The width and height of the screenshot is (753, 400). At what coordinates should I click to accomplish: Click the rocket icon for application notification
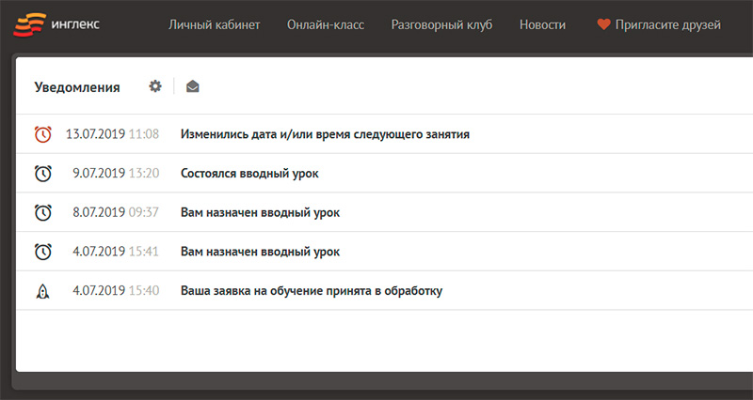[42, 291]
